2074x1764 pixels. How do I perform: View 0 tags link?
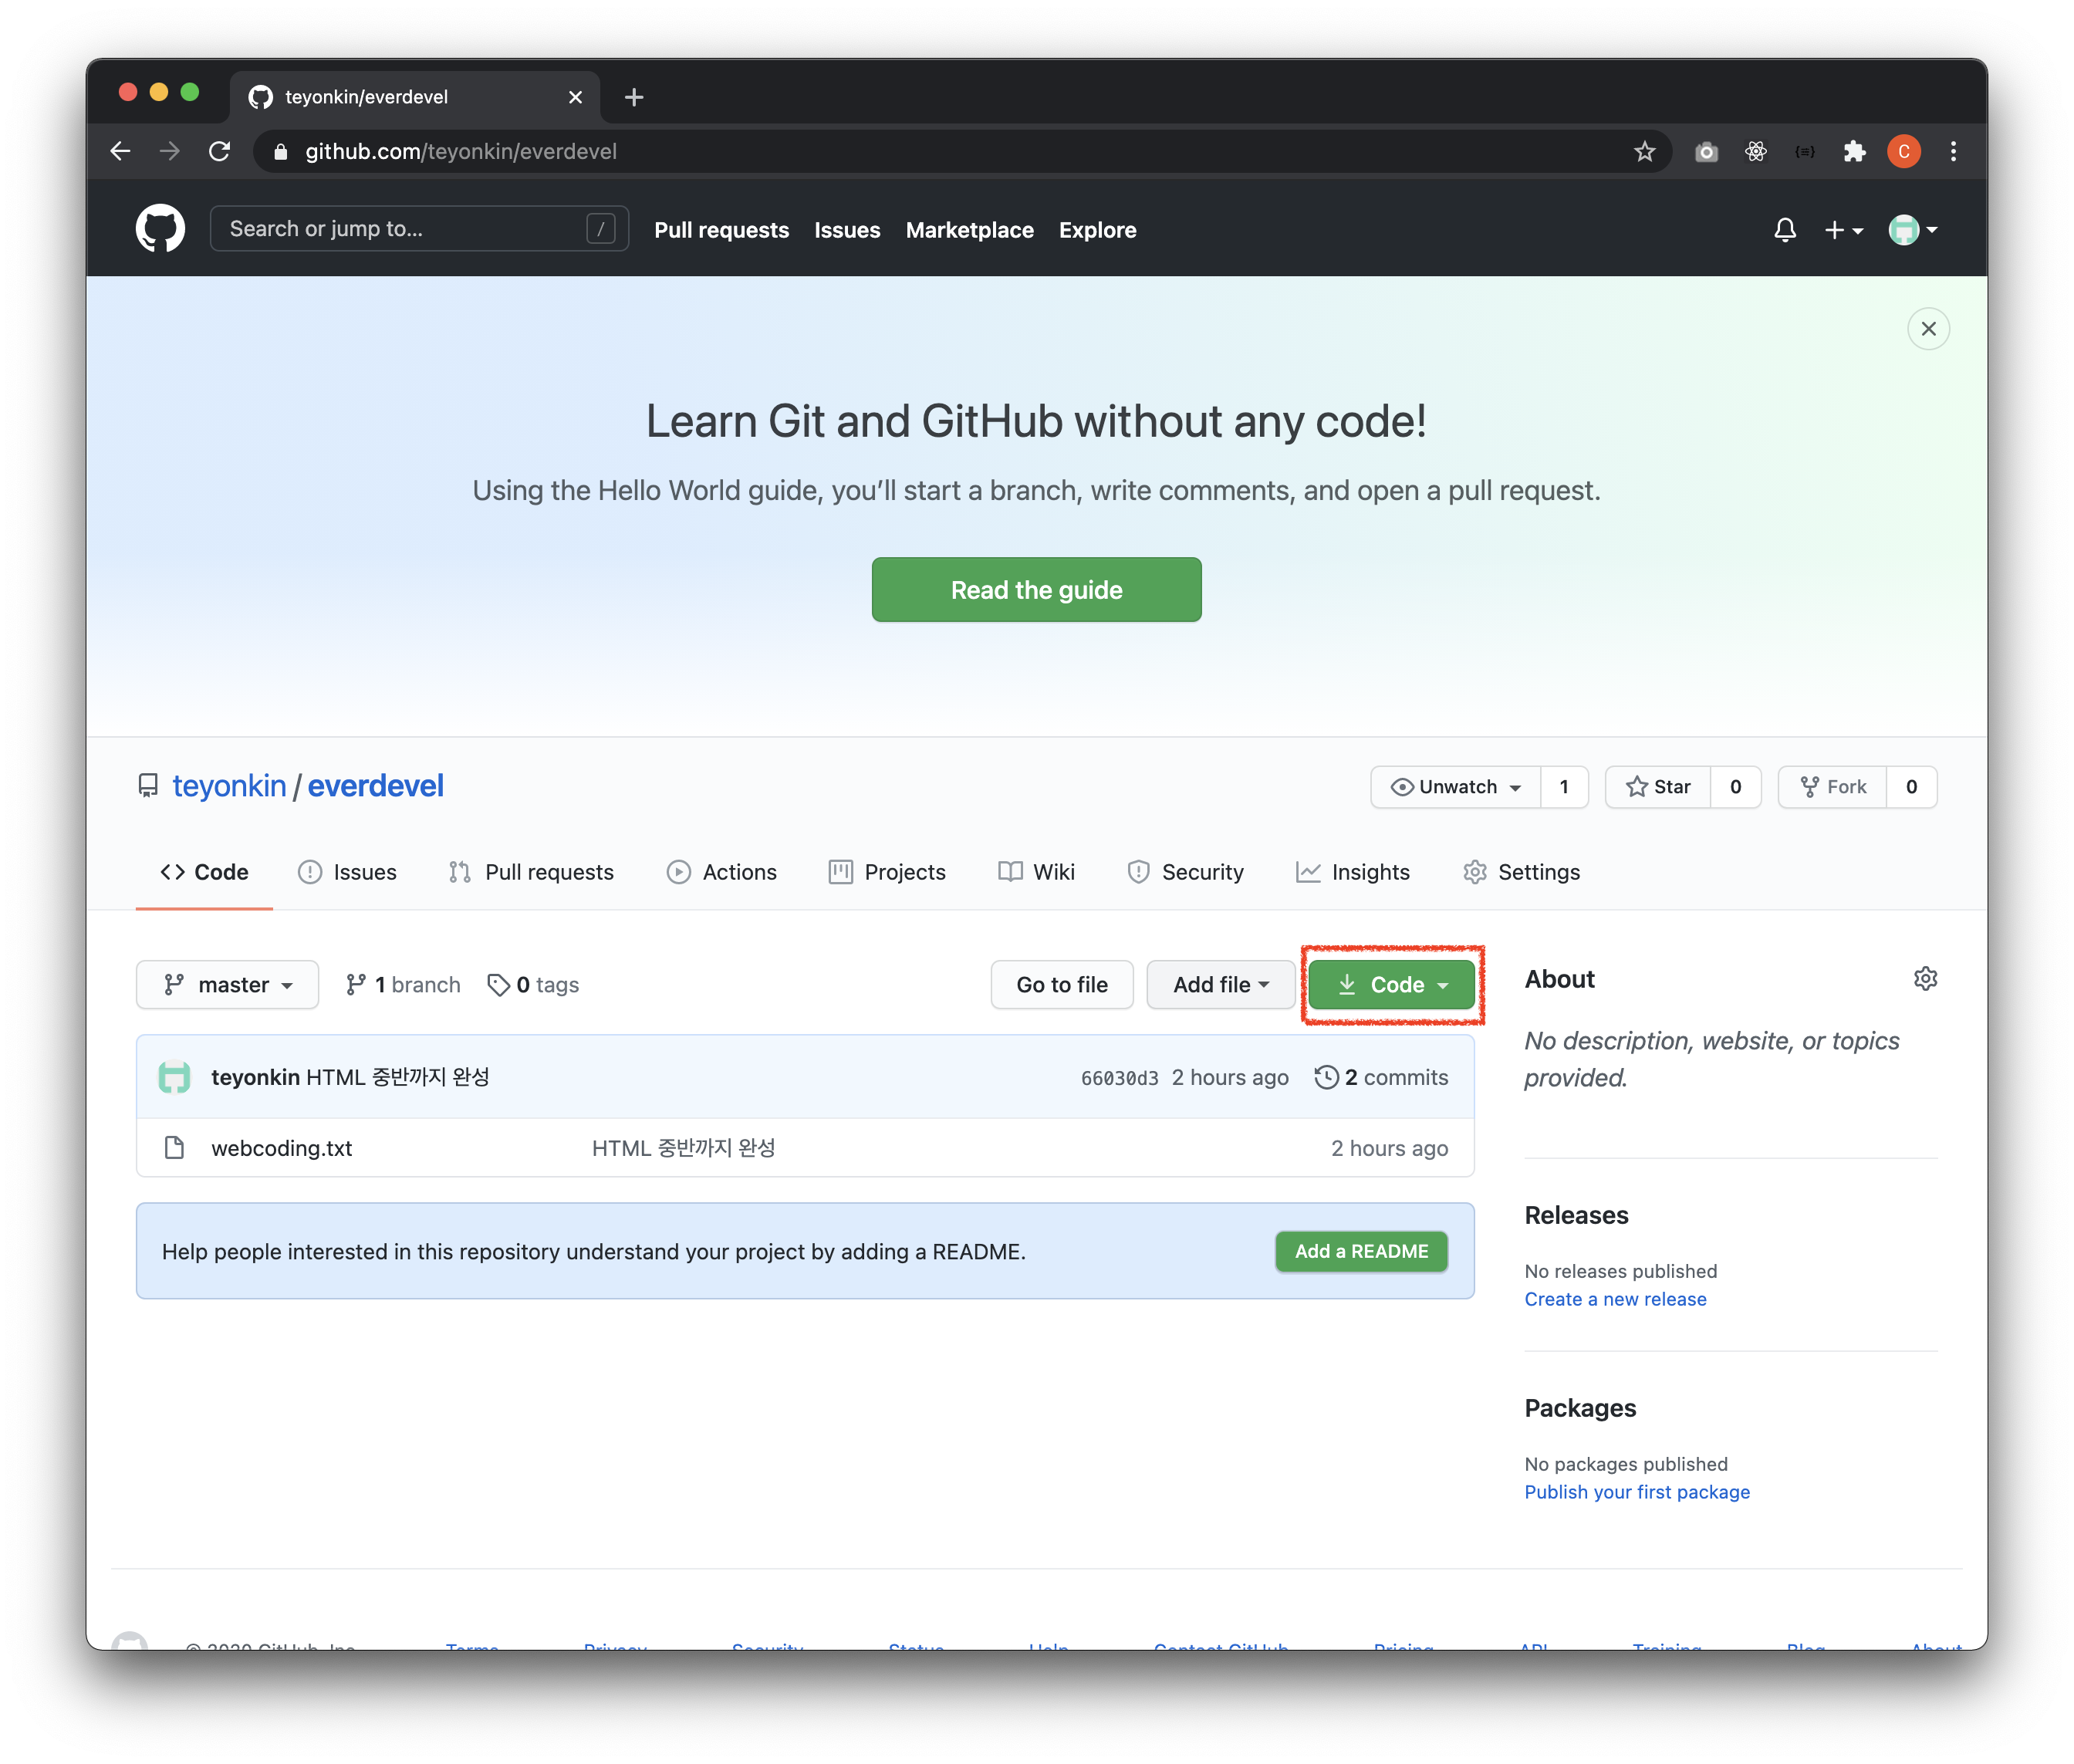(533, 985)
